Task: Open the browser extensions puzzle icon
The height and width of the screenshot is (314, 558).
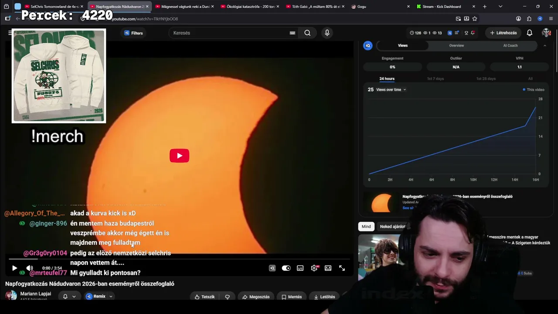Action: point(529,19)
